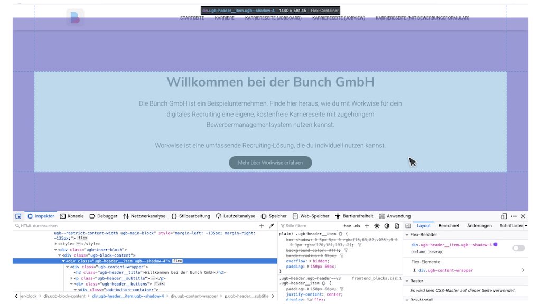The height and width of the screenshot is (304, 541).
Task: Click filter icon next to background-color rule
Action: point(346,250)
